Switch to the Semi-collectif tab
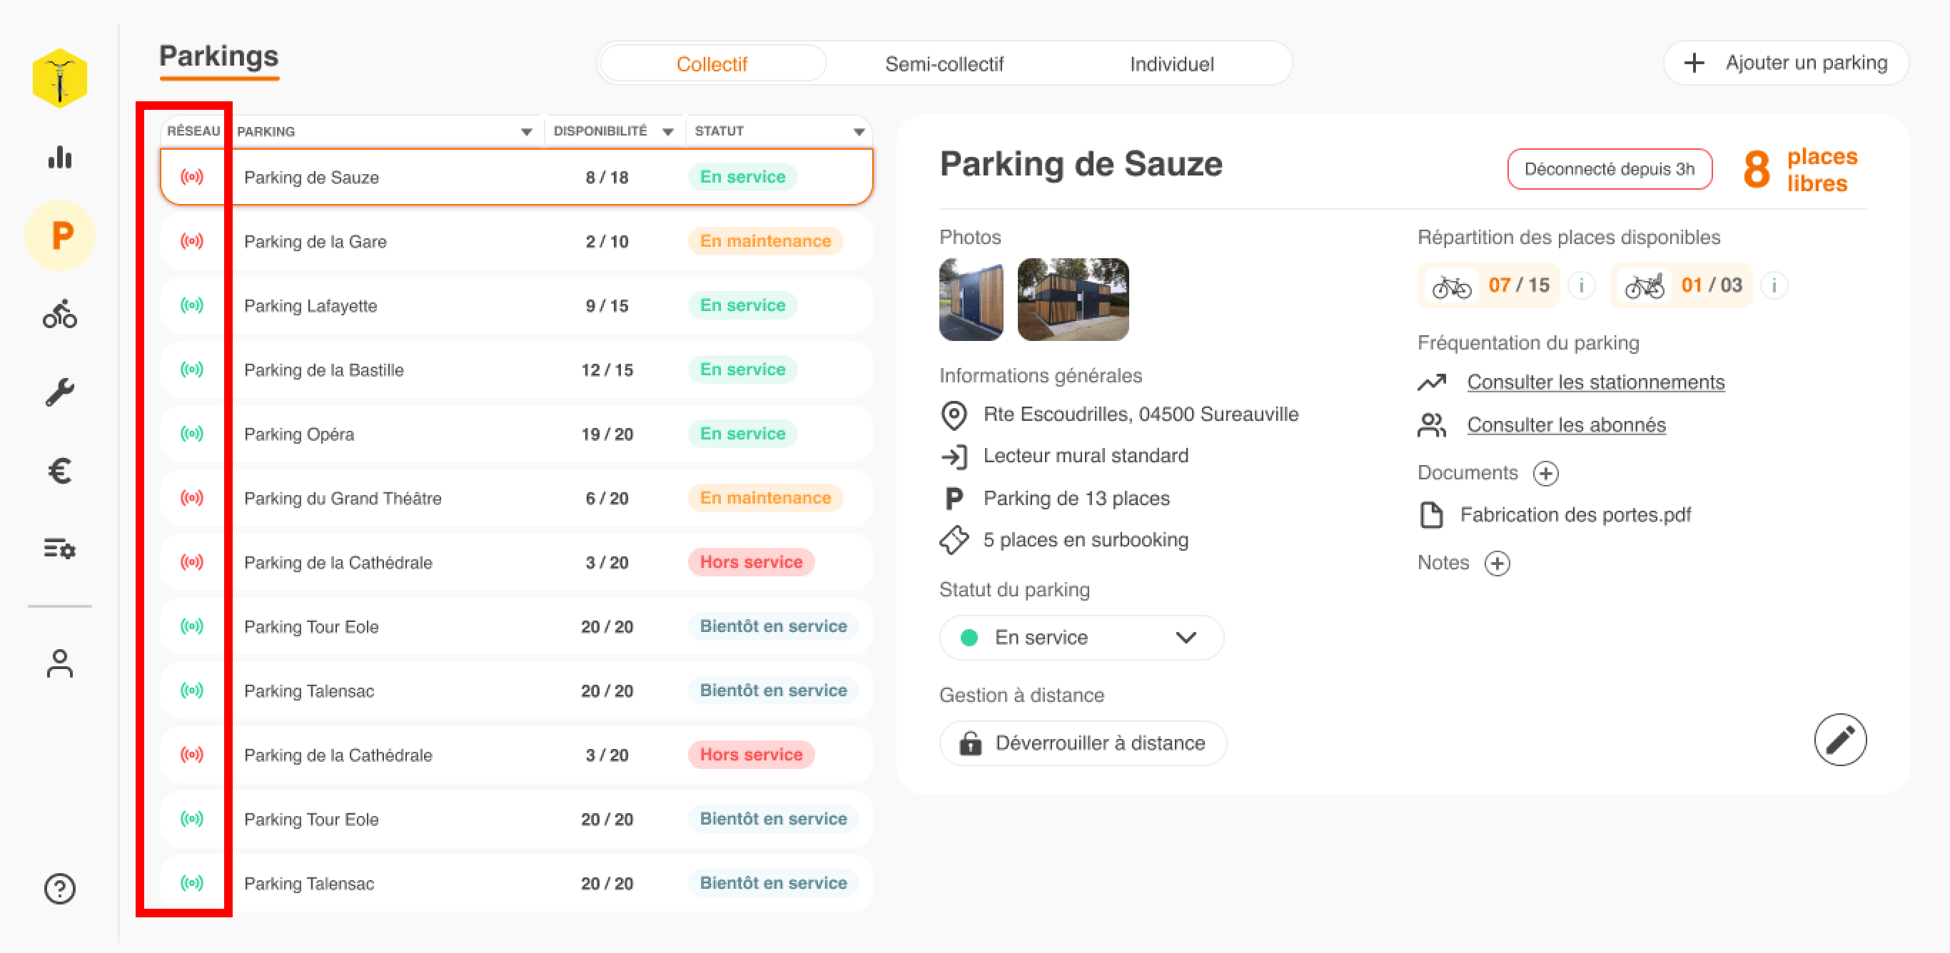 (944, 63)
